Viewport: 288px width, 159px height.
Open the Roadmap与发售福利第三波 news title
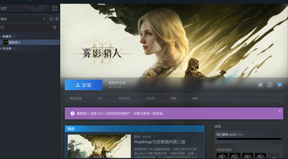tap(160, 142)
